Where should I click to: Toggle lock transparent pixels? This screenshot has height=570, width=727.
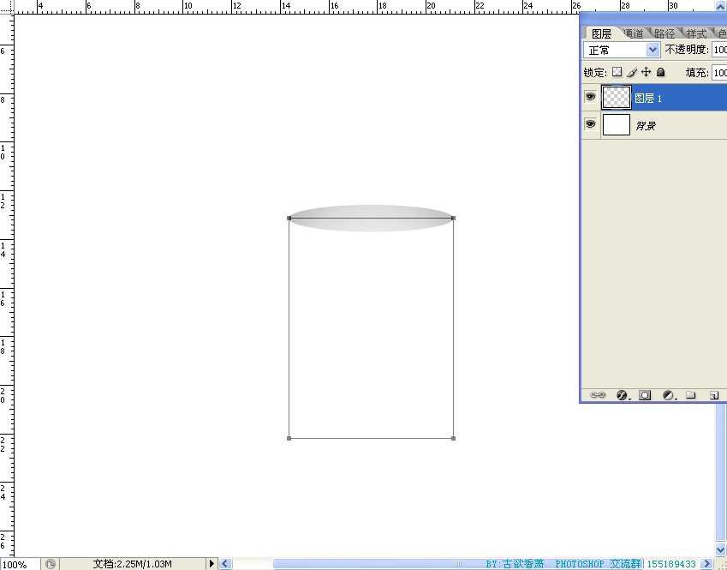coord(617,73)
